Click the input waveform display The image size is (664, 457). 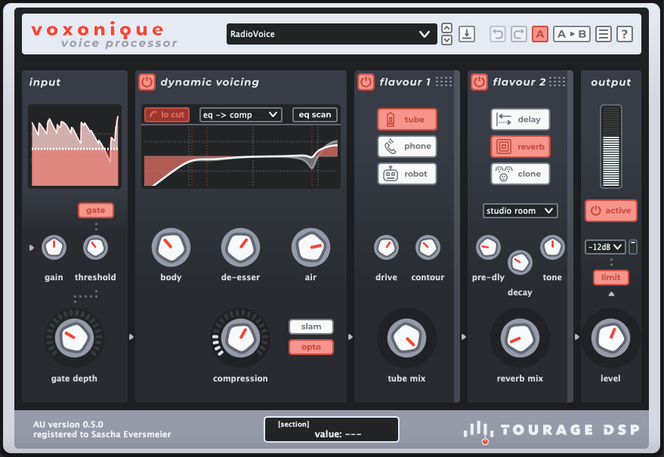pyautogui.click(x=75, y=147)
